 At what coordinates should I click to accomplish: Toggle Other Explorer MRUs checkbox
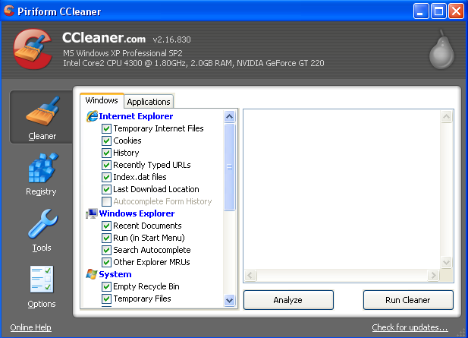(x=106, y=262)
